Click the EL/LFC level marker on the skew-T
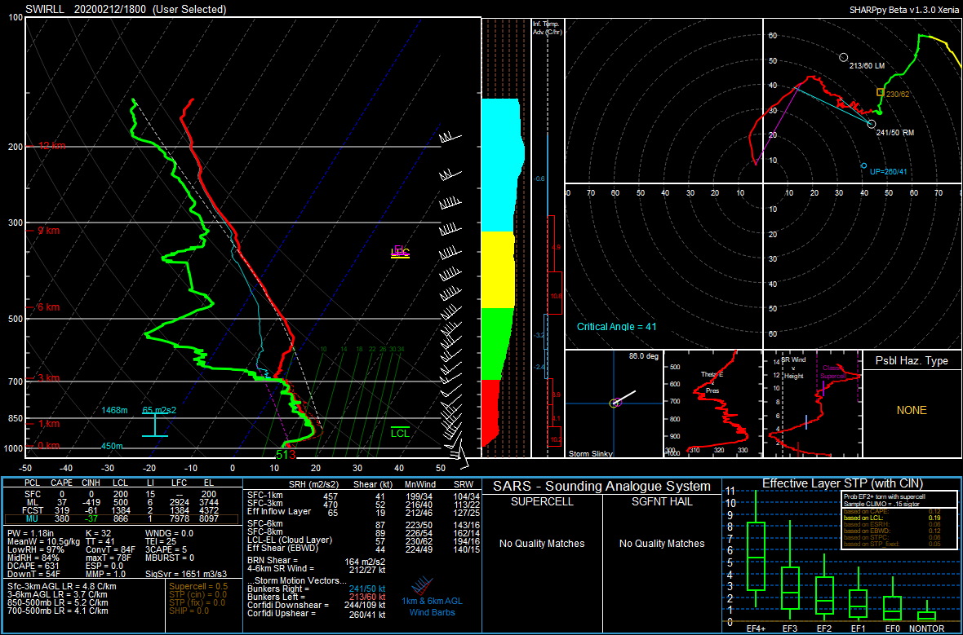Image resolution: width=963 pixels, height=635 pixels. pos(401,252)
